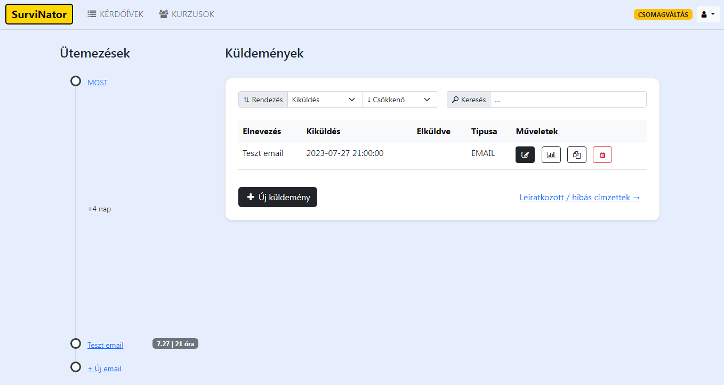This screenshot has width=724, height=385.
Task: Click the Küldemények heading
Action: (x=264, y=53)
